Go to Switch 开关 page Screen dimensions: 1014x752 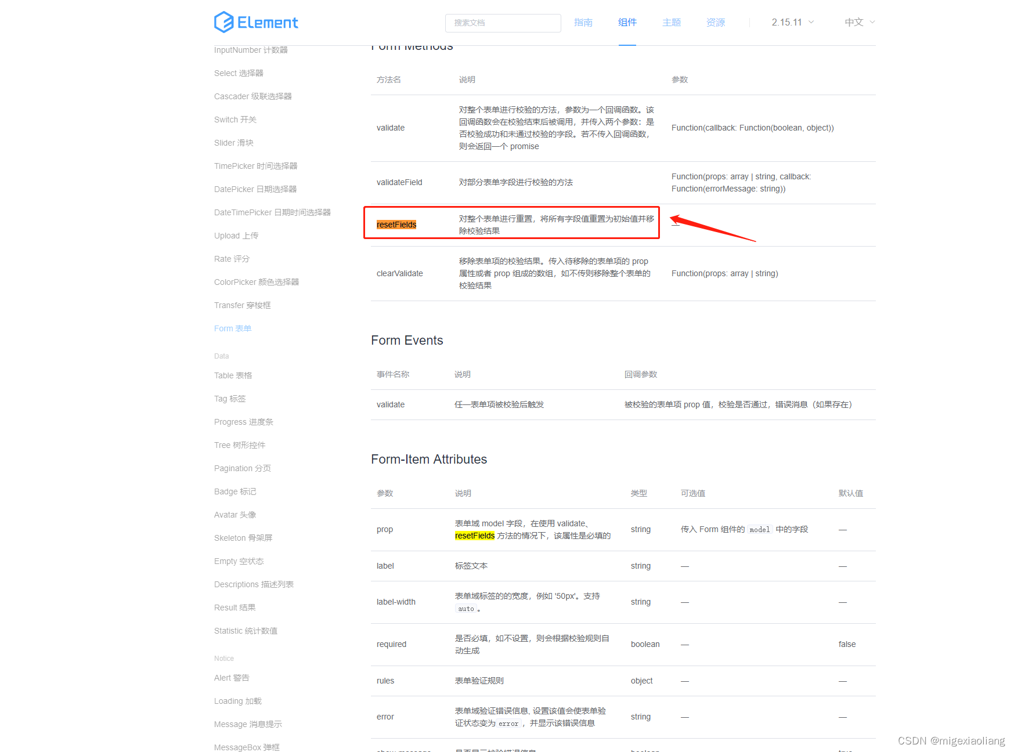pyautogui.click(x=235, y=120)
